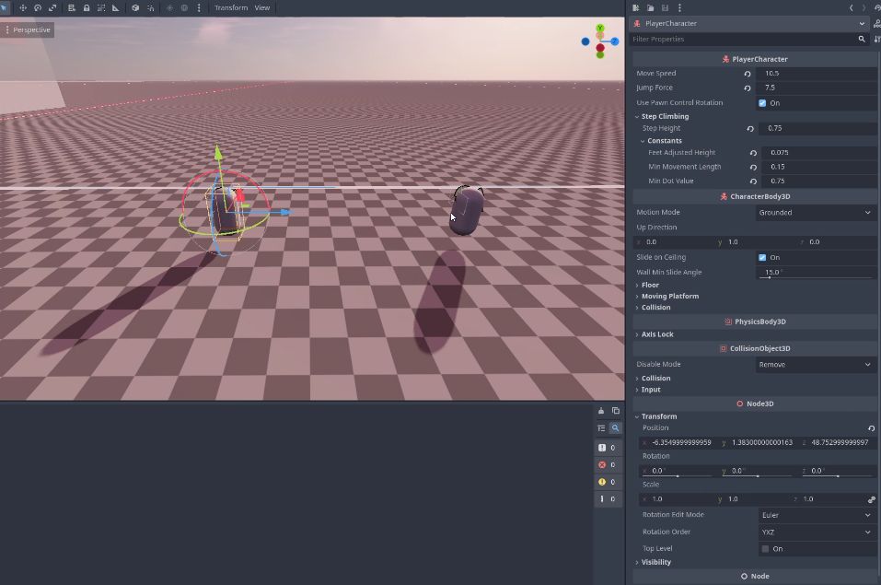Select the Rotate mode tool
The image size is (881, 585).
point(38,7)
